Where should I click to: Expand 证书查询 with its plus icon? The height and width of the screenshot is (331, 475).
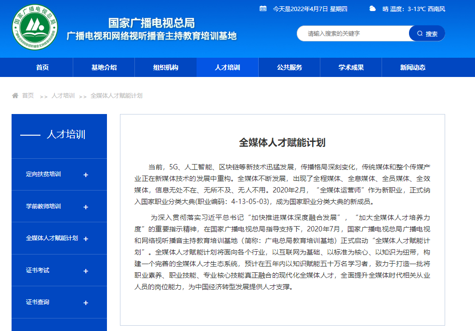[x=86, y=303]
